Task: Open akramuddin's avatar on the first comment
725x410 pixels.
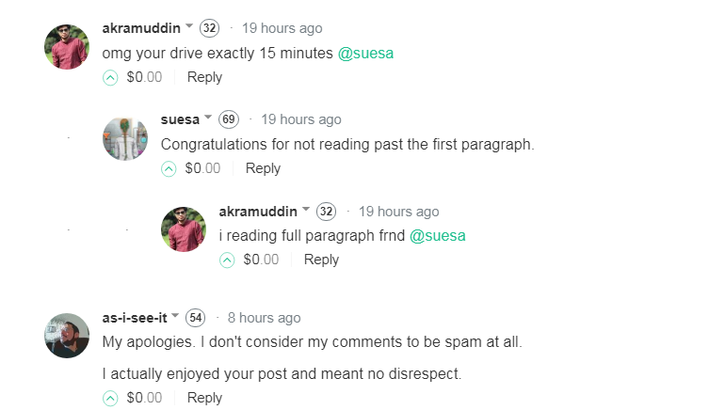Action: click(67, 47)
